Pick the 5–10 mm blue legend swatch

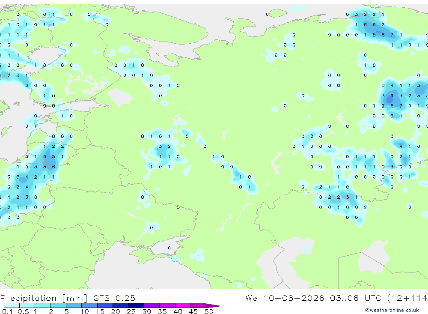click(x=74, y=305)
